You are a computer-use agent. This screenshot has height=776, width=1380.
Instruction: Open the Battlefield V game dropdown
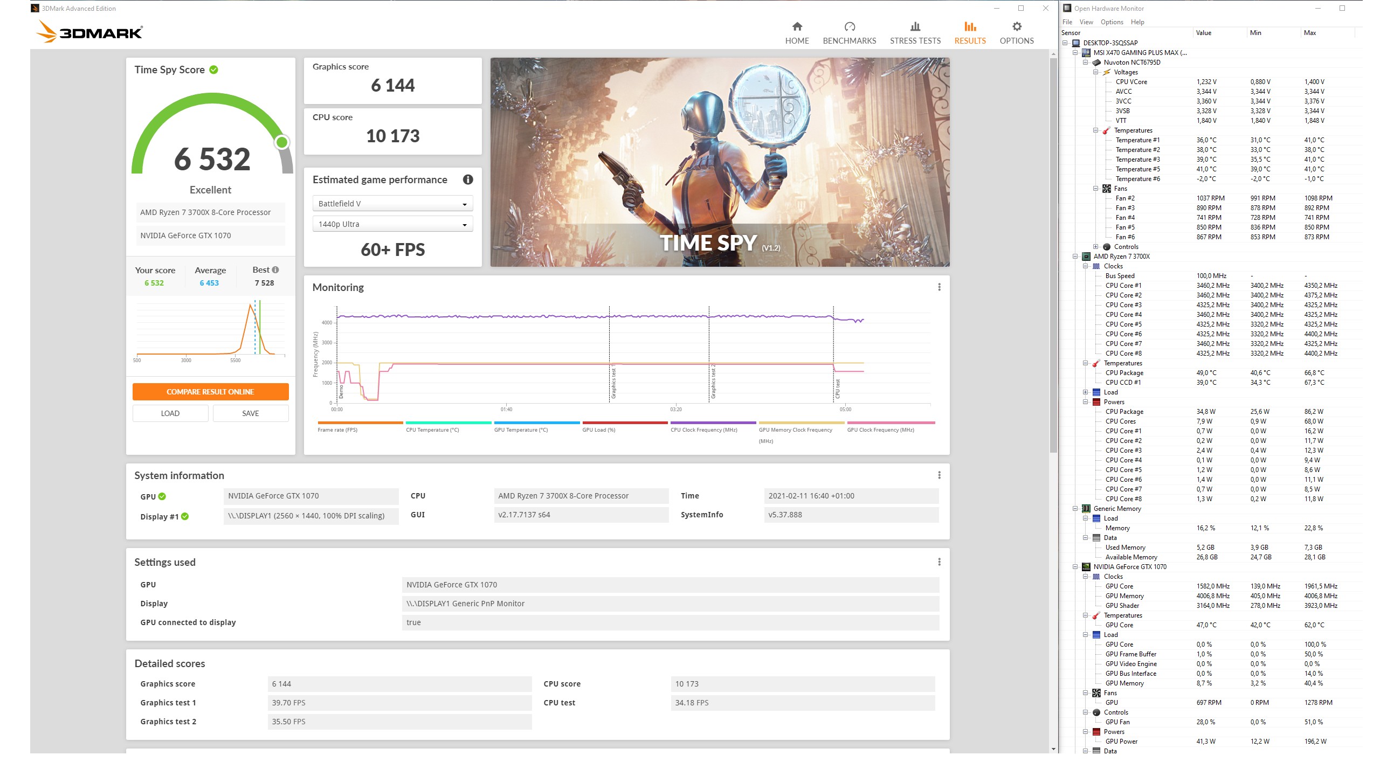tap(392, 203)
